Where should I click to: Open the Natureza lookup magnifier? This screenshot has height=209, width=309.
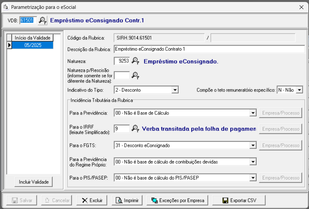point(135,61)
